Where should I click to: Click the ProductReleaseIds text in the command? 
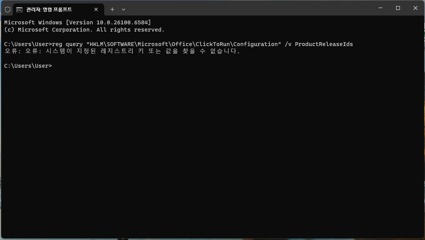(324, 44)
